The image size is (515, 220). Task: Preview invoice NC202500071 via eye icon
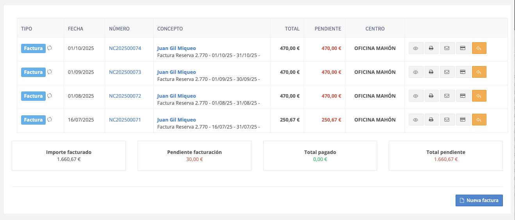point(416,120)
